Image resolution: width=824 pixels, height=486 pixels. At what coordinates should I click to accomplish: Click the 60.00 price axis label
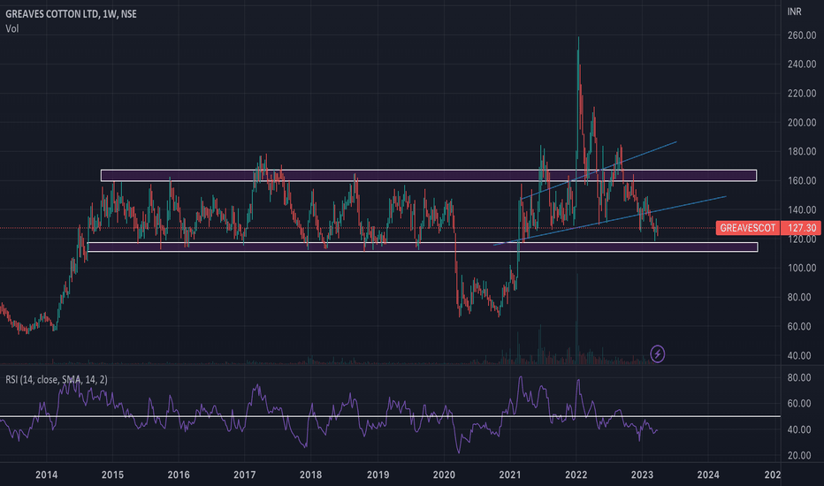799,326
